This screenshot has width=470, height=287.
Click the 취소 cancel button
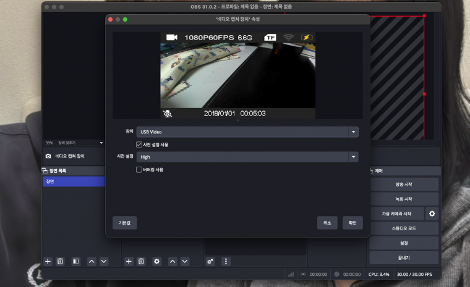tap(327, 223)
